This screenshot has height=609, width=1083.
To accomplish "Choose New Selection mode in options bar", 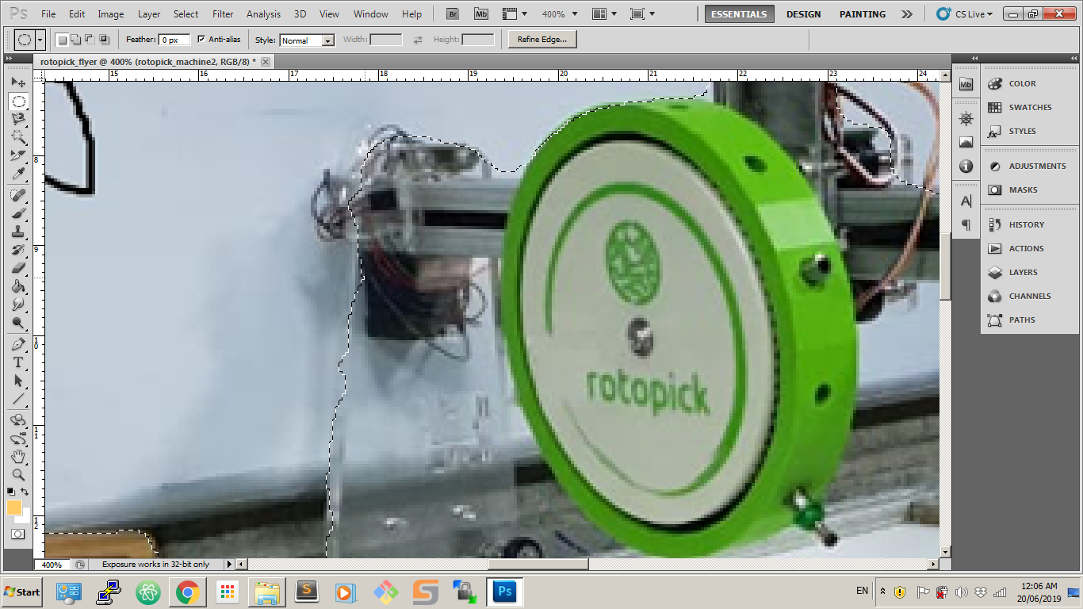I will (63, 40).
